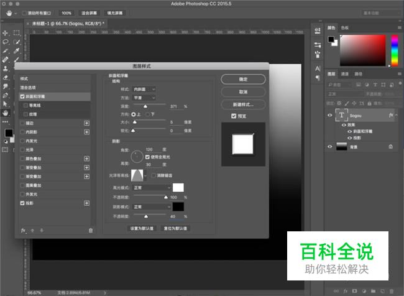Enable the 纹理 checkbox

pos(25,114)
